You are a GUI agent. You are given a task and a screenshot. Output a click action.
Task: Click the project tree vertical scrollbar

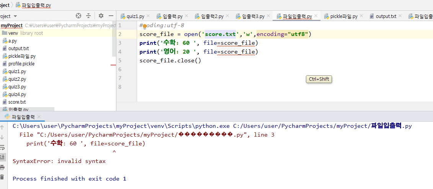coord(114,39)
